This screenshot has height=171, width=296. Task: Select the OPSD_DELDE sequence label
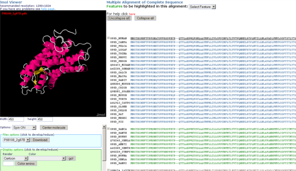pyautogui.click(x=118, y=110)
